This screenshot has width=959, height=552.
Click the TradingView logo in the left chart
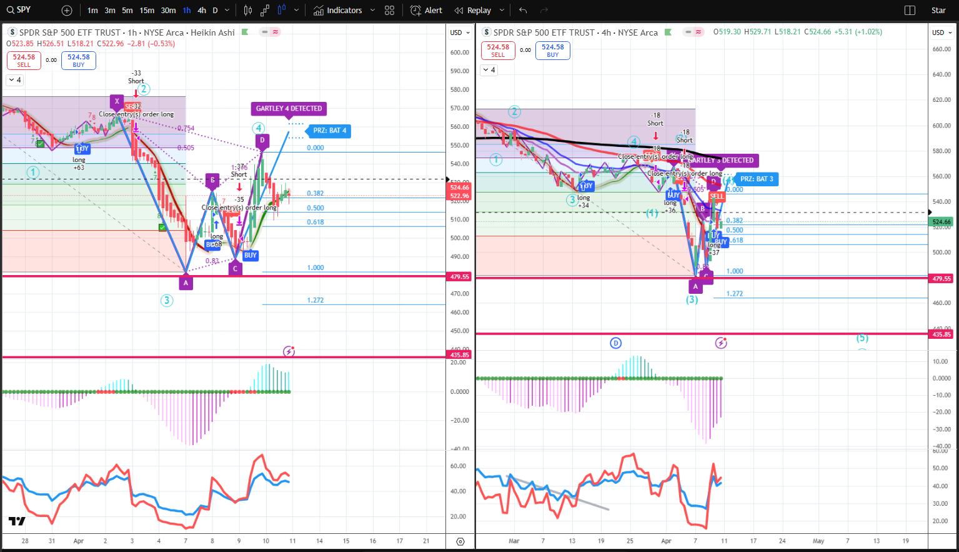click(x=17, y=521)
